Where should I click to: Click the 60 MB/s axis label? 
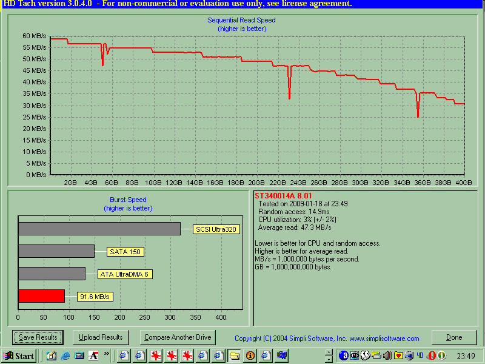(35, 36)
